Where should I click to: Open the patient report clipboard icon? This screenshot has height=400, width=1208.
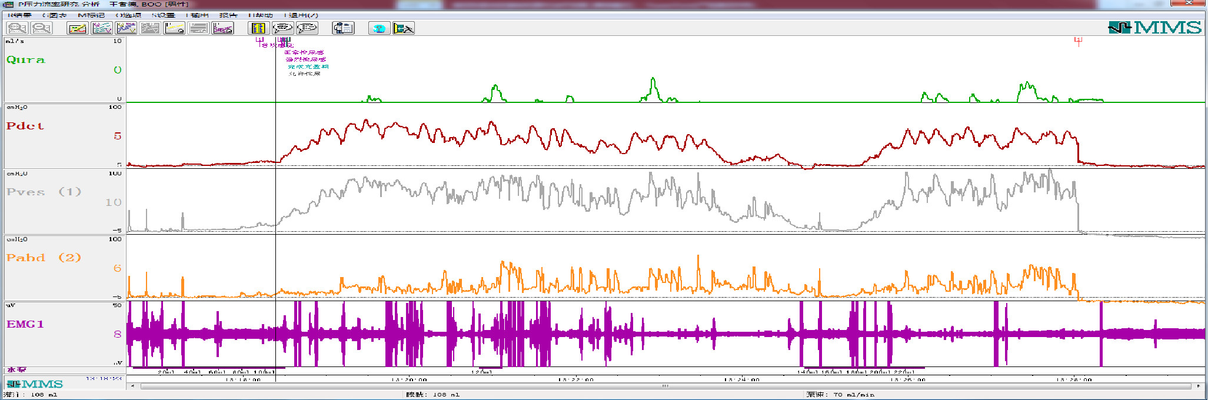[x=343, y=28]
